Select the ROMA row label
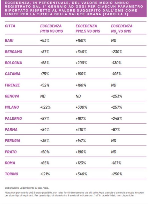This screenshot has height=204, width=148. [x=10, y=163]
